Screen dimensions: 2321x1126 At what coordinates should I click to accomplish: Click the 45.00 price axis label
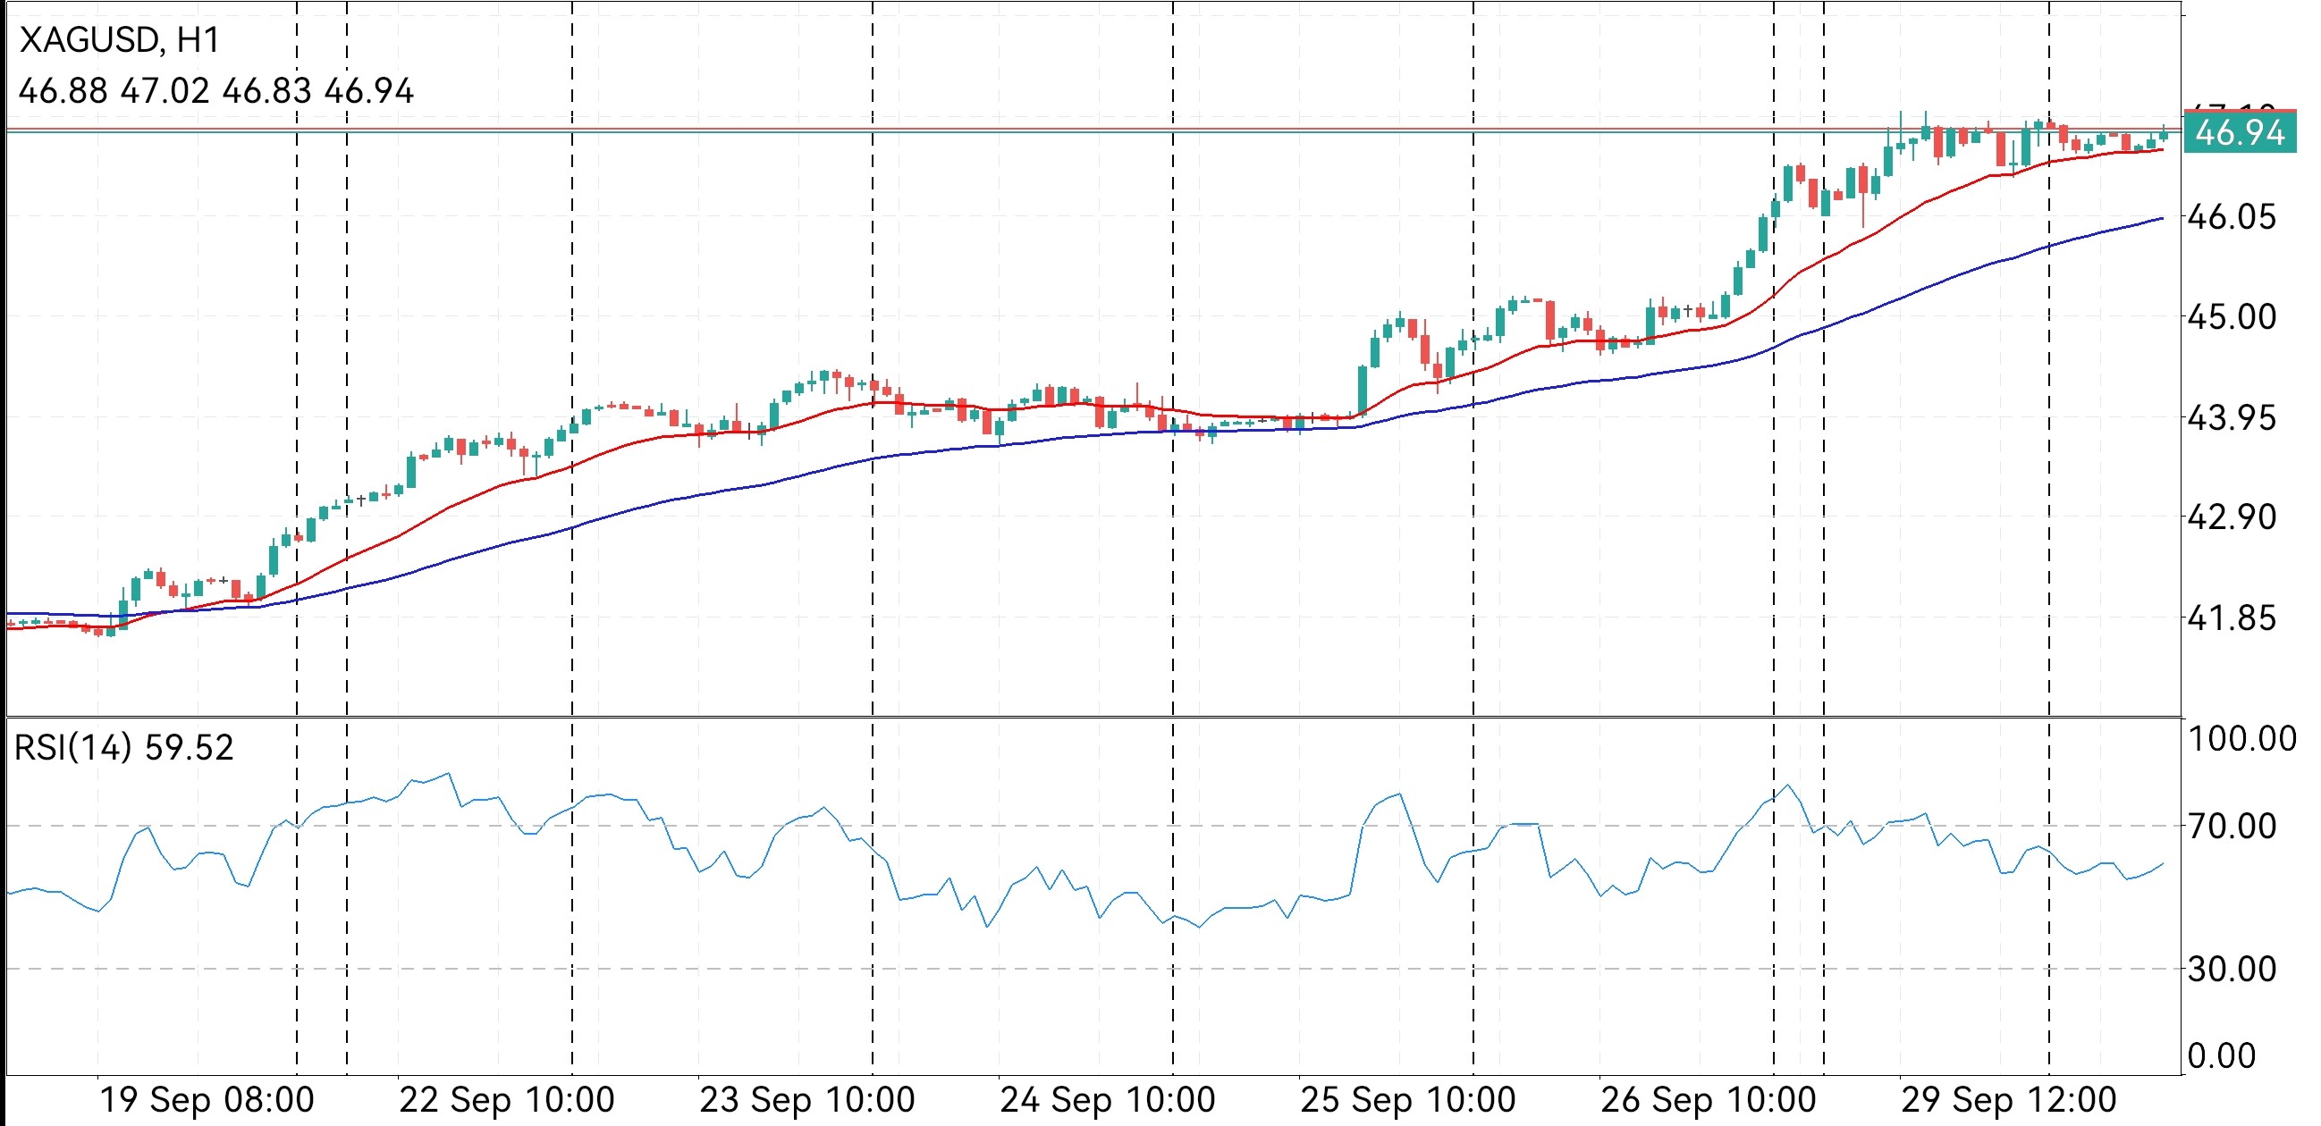tap(2231, 317)
